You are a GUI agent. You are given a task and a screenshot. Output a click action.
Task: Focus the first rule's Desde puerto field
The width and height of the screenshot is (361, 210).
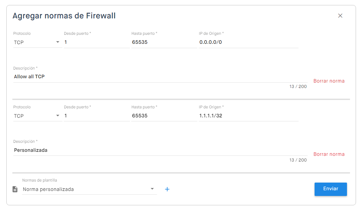pyautogui.click(x=97, y=42)
